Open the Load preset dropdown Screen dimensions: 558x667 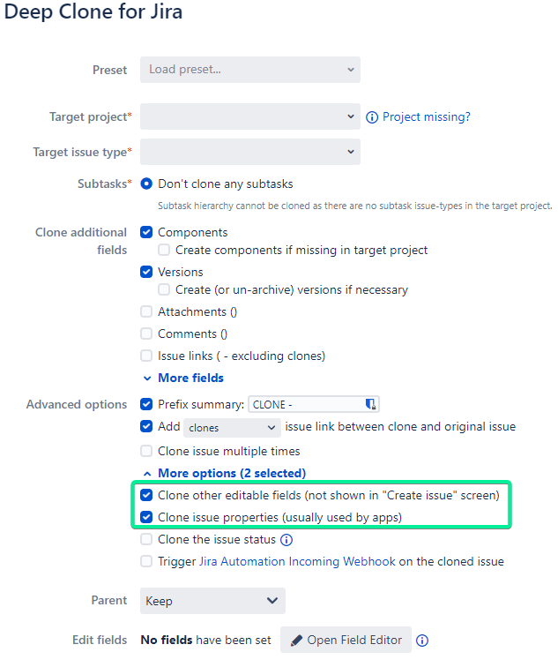pyautogui.click(x=250, y=70)
